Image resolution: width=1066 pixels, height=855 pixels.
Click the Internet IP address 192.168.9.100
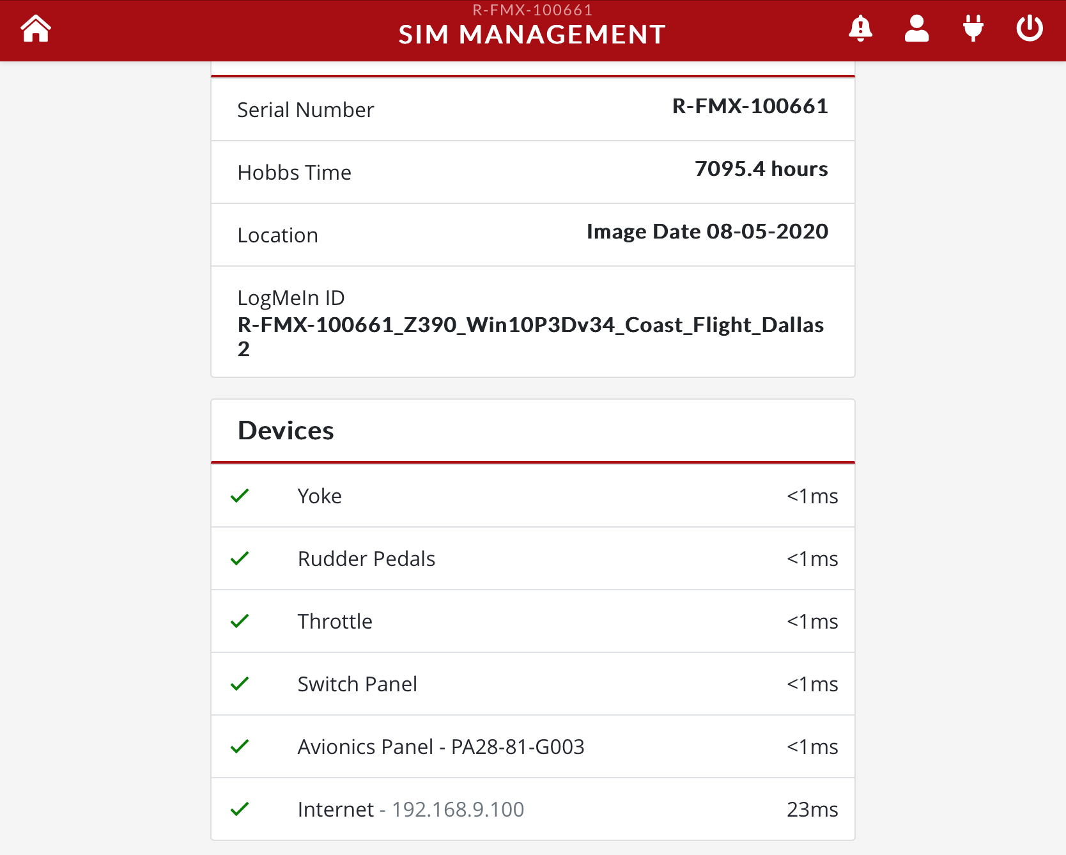pyautogui.click(x=458, y=810)
